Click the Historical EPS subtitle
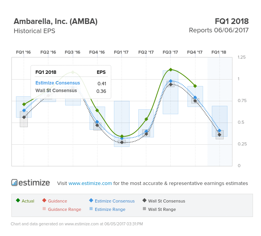The width and height of the screenshot is (261, 236). [34, 31]
